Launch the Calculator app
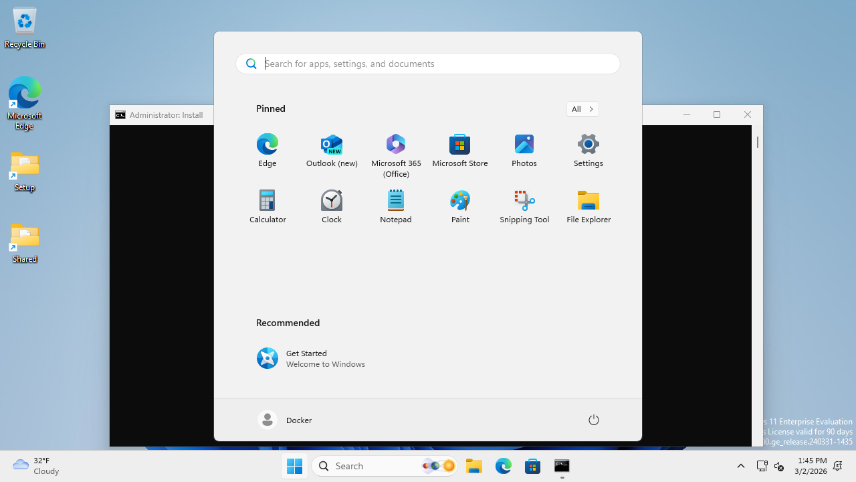 point(267,206)
